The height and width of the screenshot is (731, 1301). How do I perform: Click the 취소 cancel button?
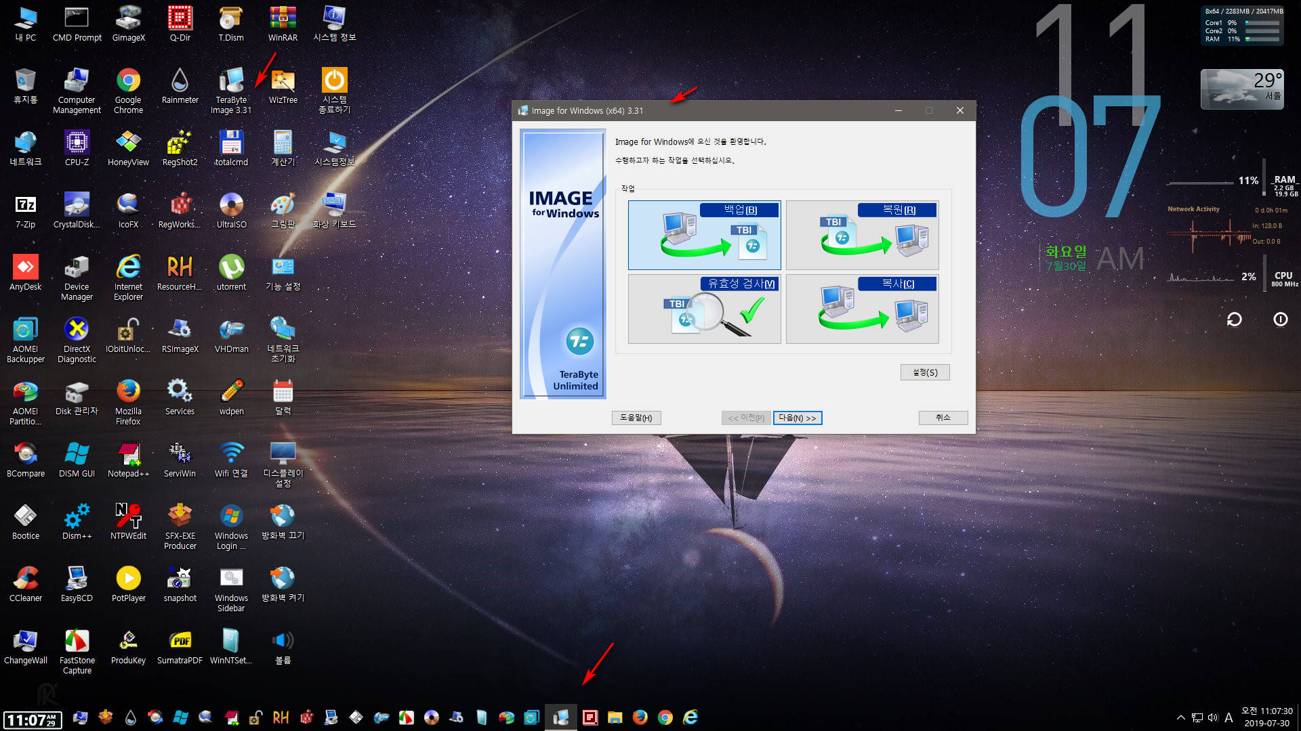tap(943, 418)
